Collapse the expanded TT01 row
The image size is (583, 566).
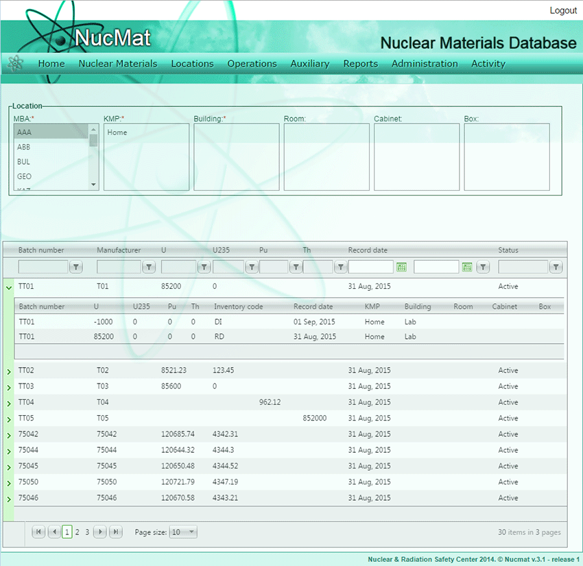pyautogui.click(x=9, y=287)
